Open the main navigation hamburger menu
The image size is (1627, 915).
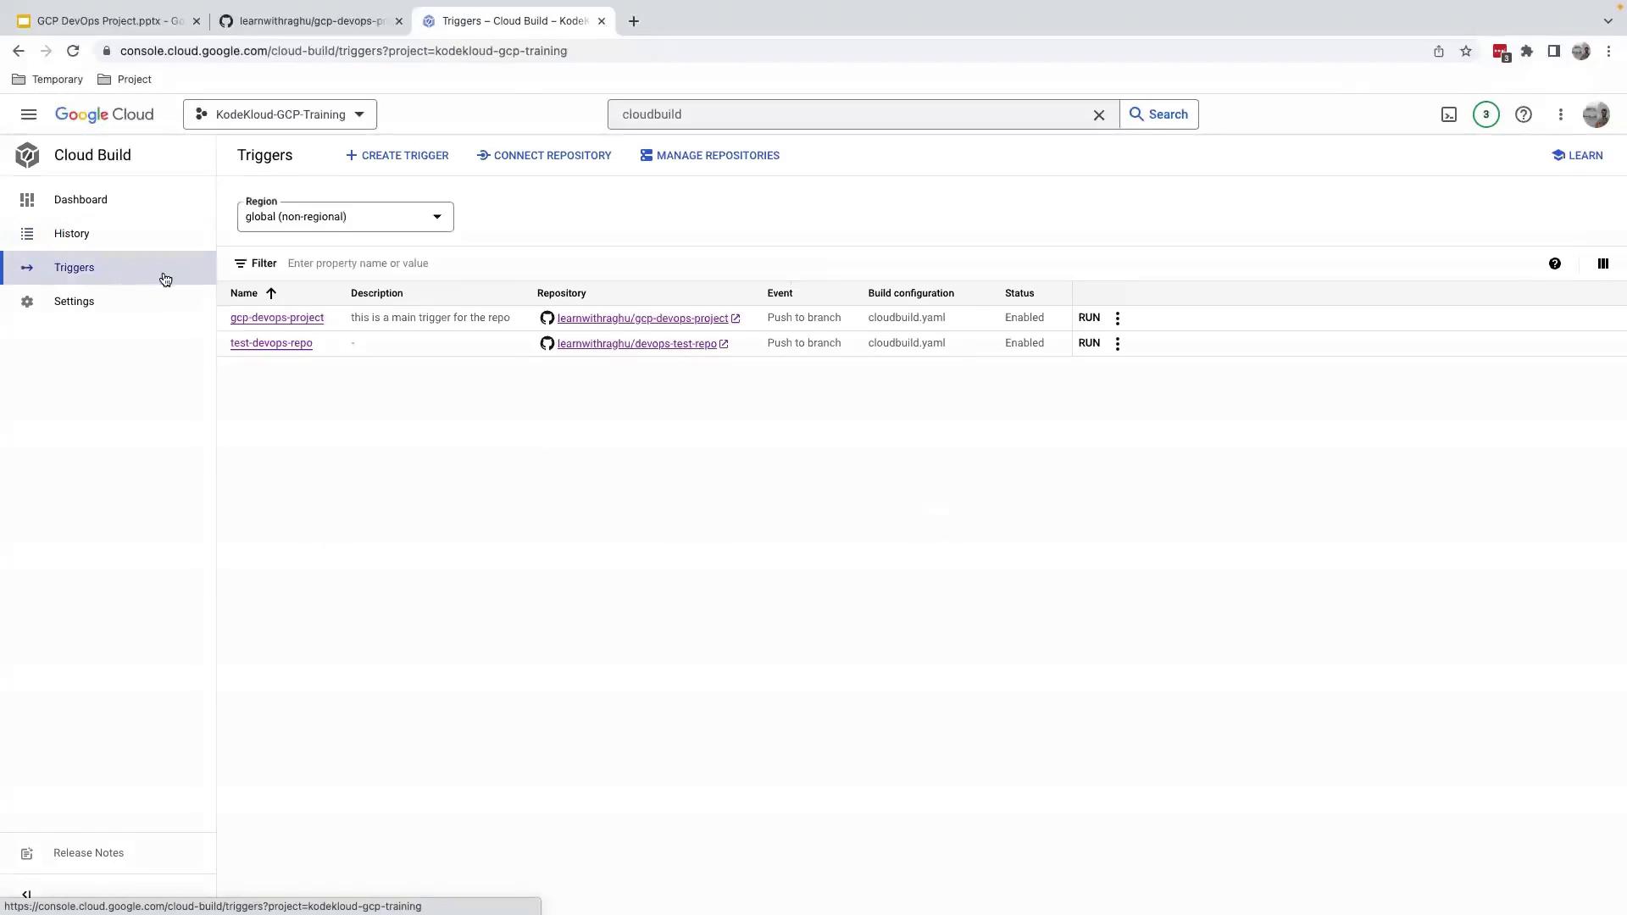(x=29, y=114)
